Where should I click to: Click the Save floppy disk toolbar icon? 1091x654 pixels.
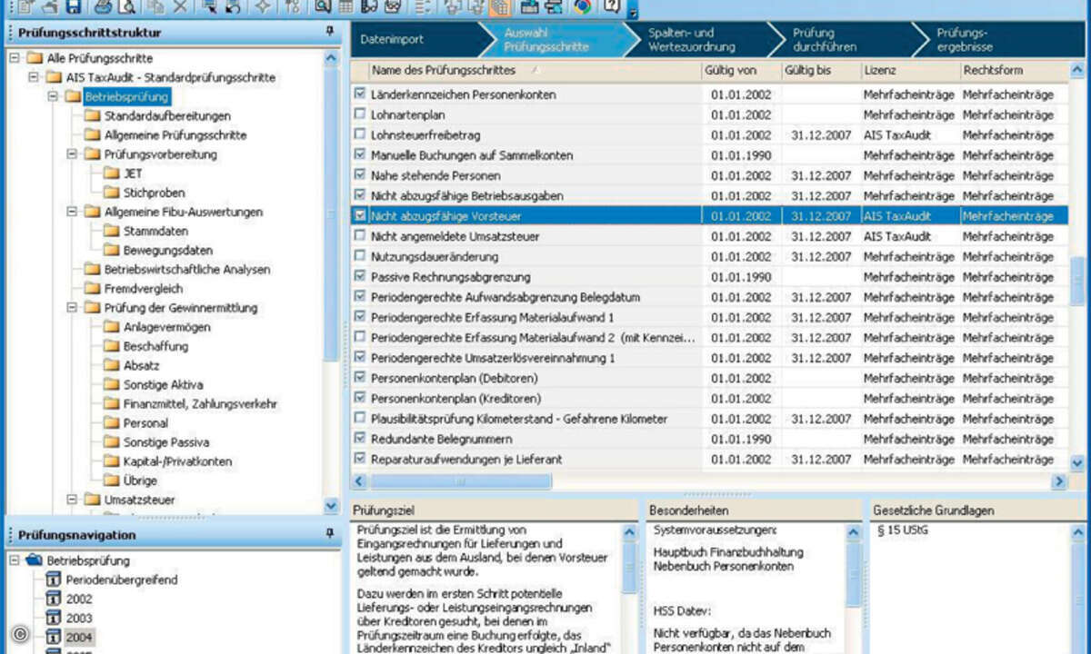pos(73,8)
